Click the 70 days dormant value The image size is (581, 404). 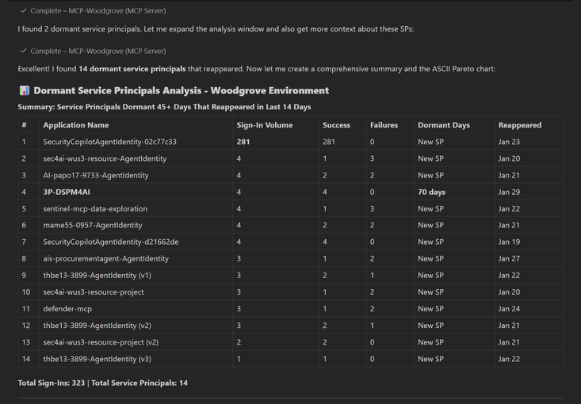[x=431, y=192]
